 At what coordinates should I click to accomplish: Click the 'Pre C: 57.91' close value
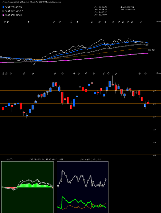[x=101, y=15]
